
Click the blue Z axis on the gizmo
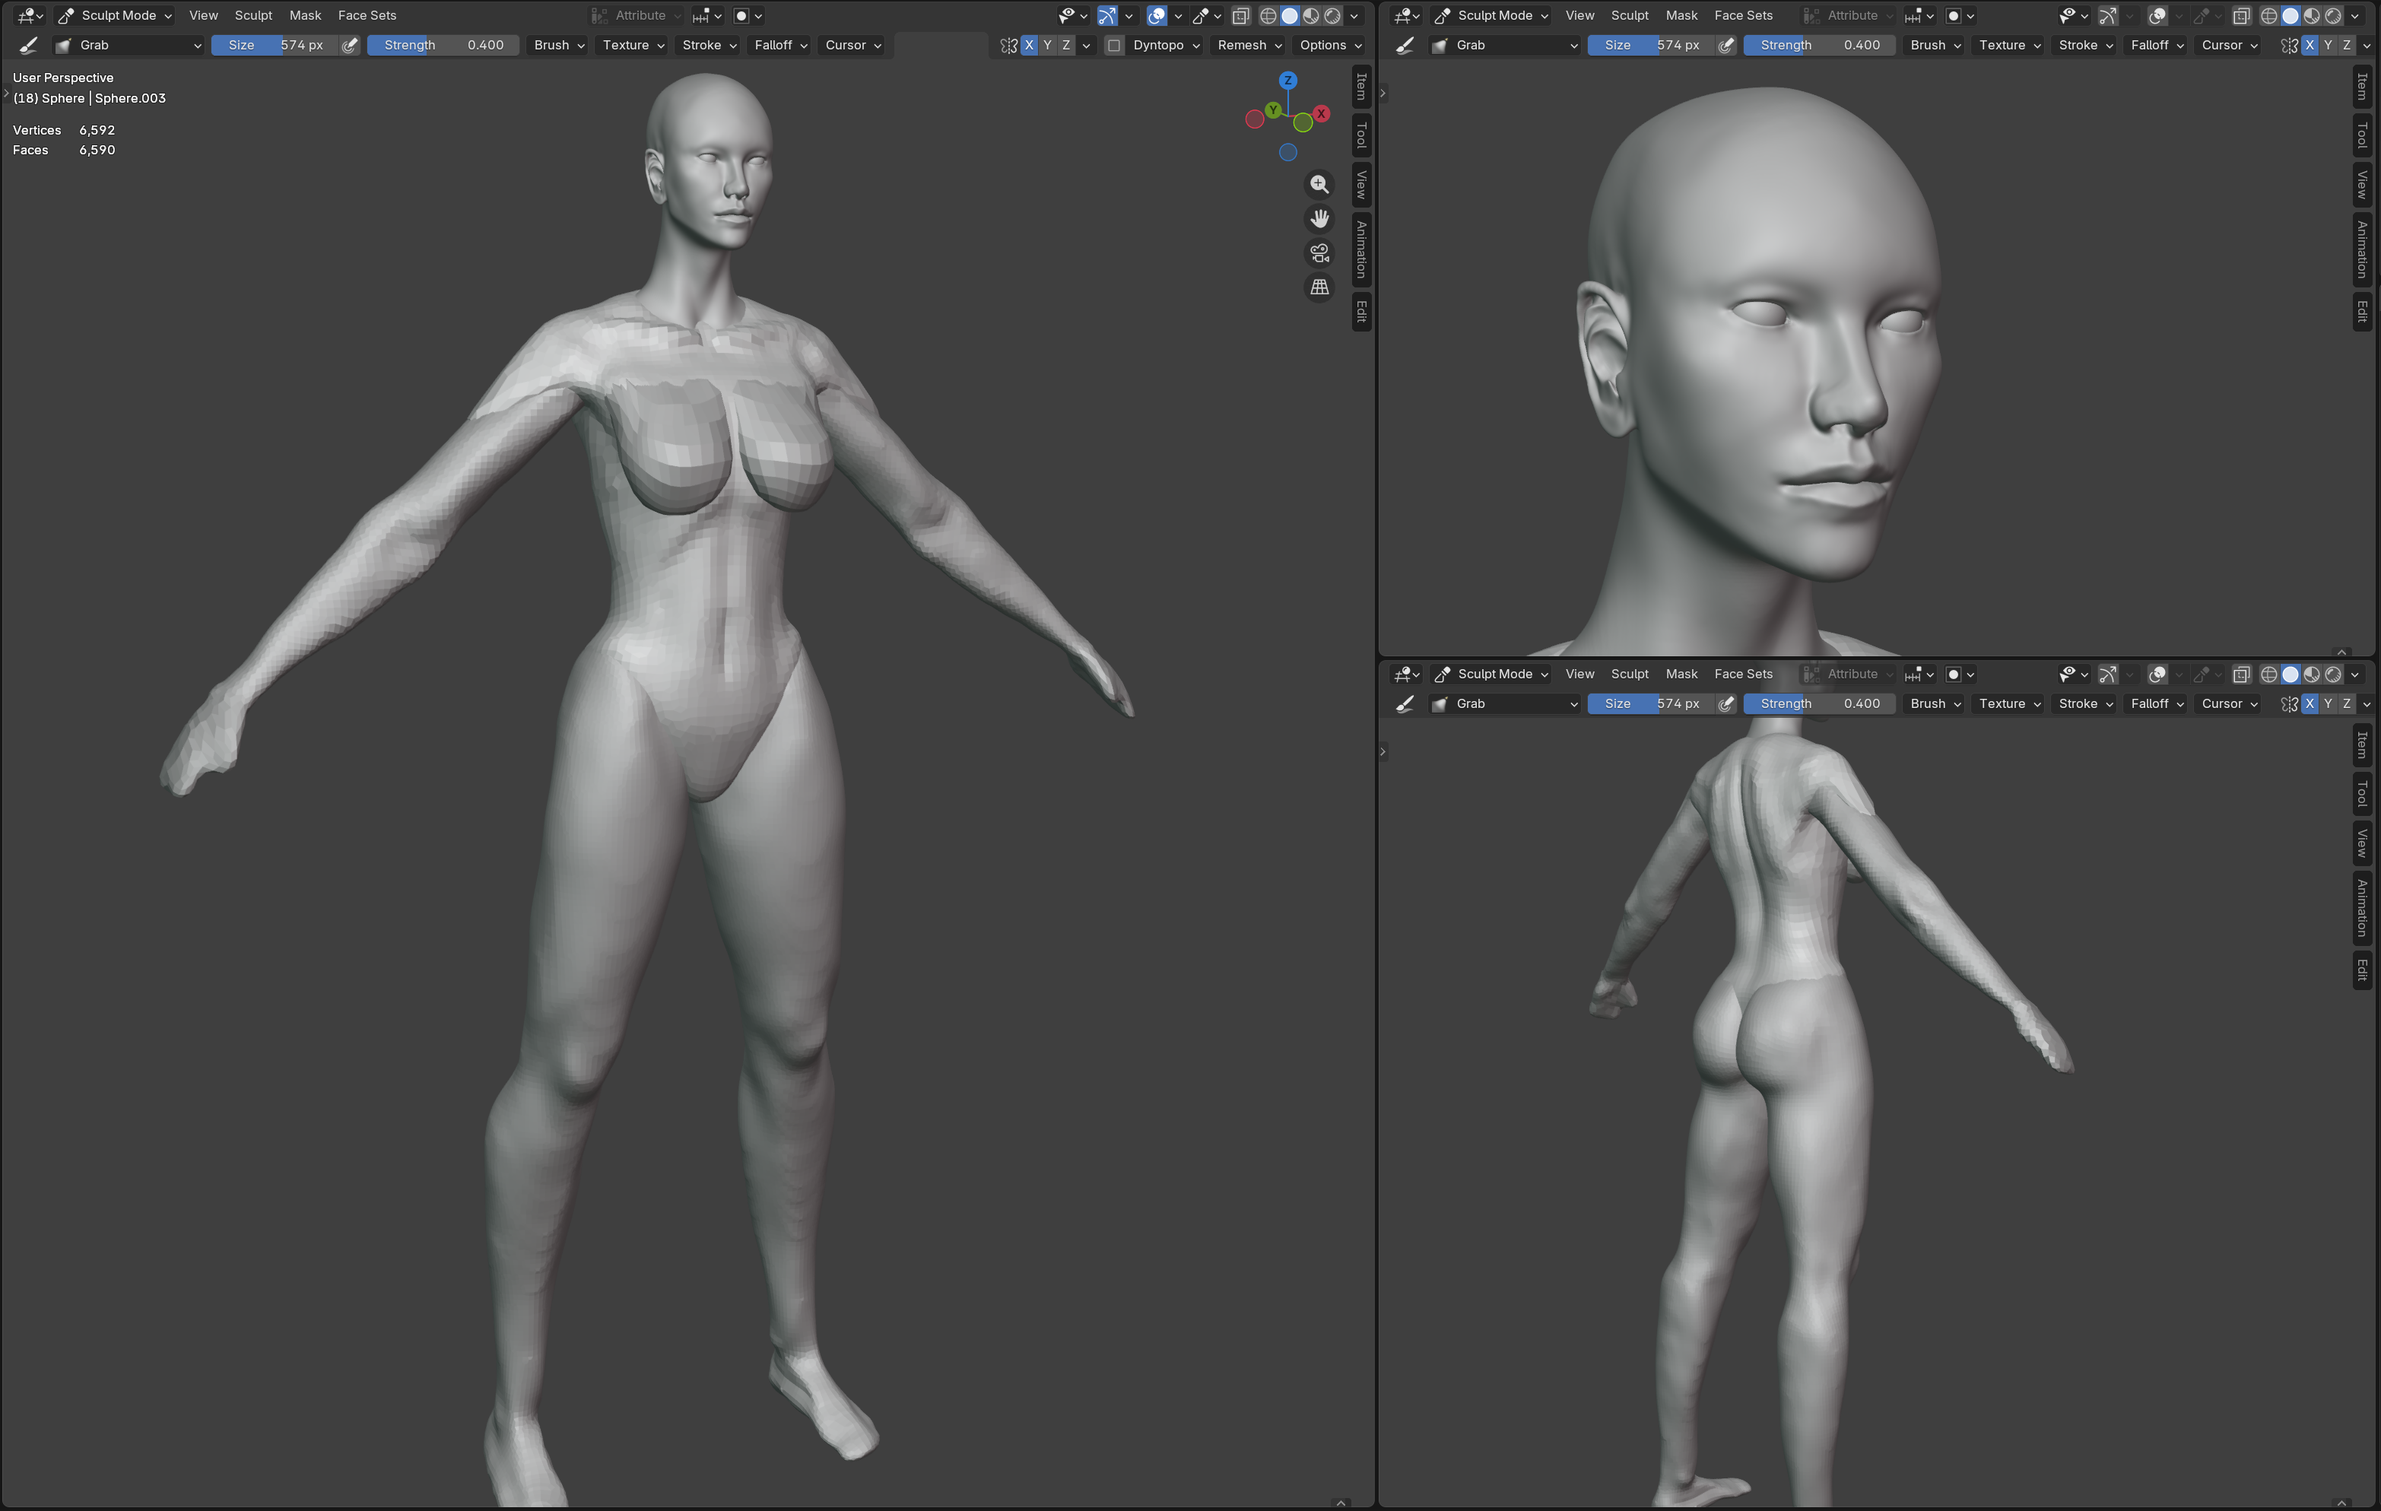pyautogui.click(x=1287, y=80)
